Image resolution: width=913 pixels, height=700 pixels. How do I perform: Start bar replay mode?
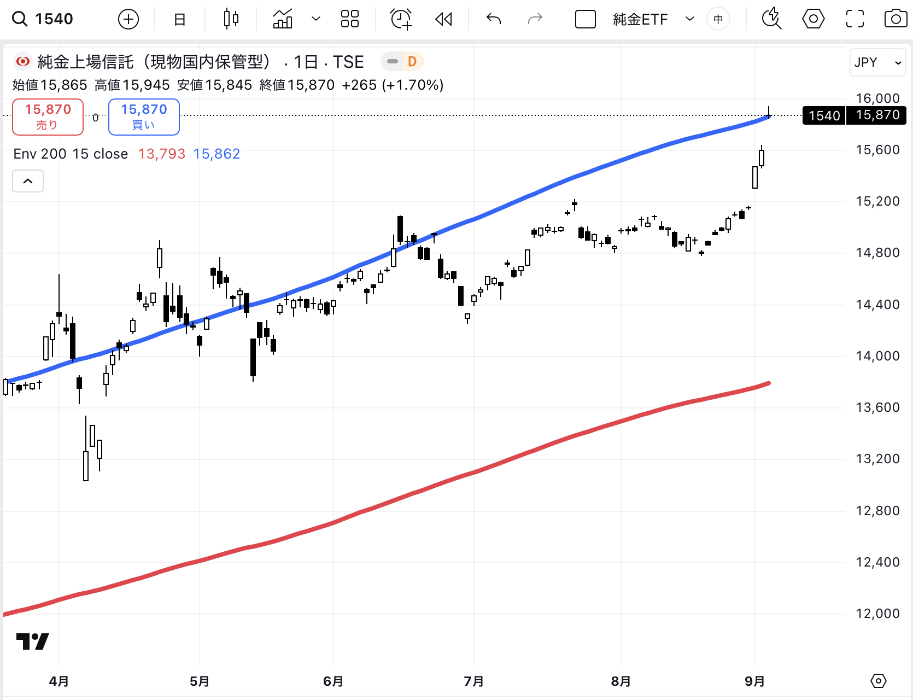pyautogui.click(x=443, y=20)
